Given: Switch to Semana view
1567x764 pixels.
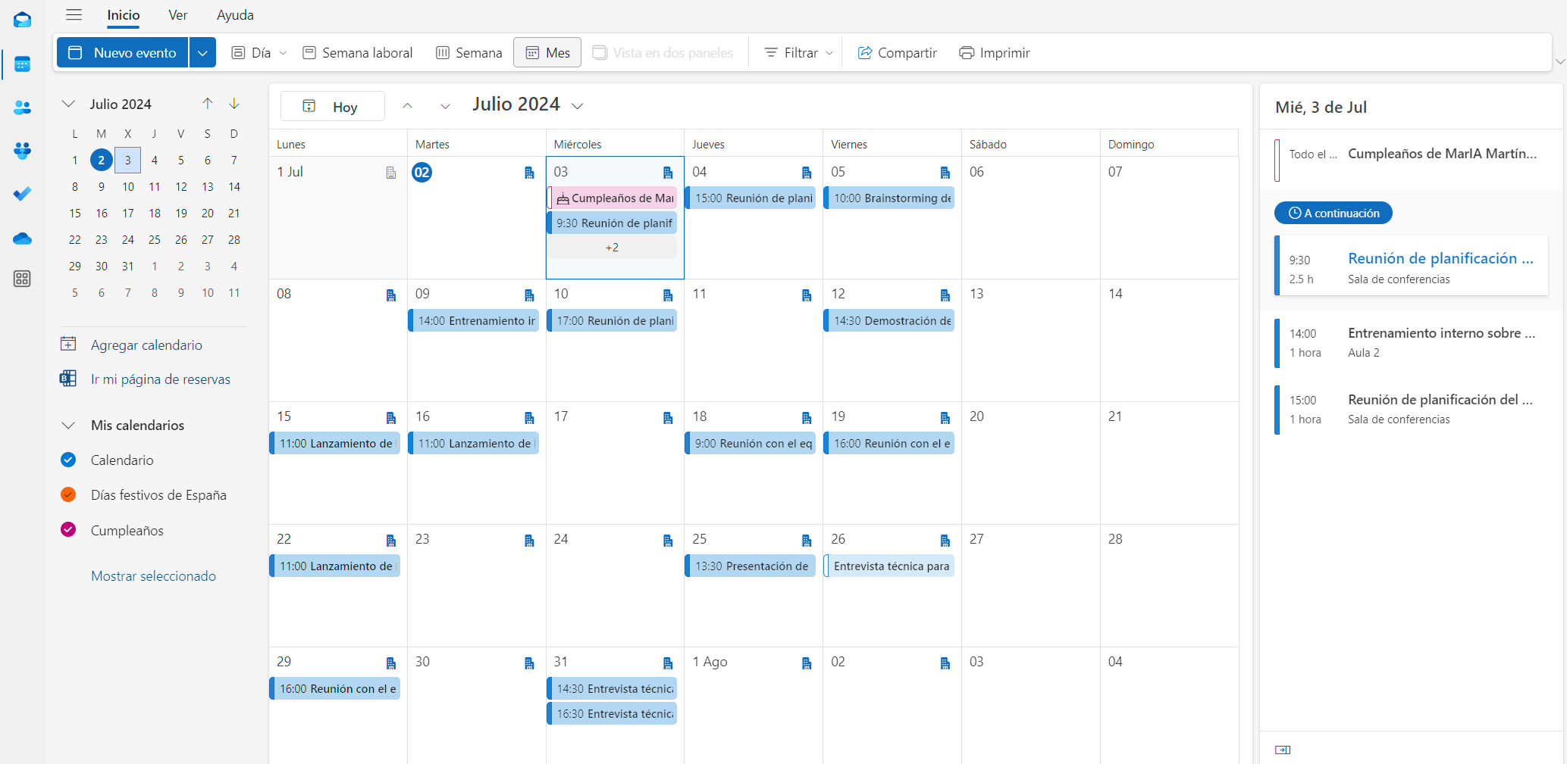Looking at the screenshot, I should [x=469, y=52].
